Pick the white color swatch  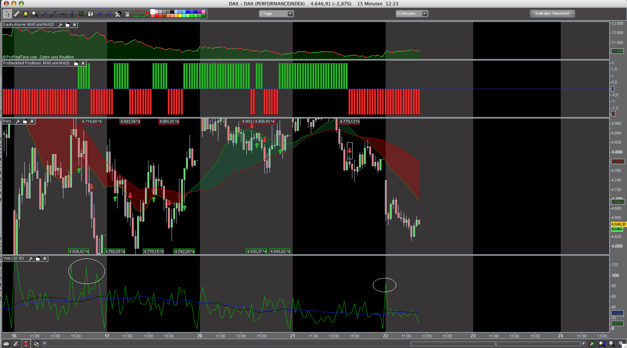[153, 12]
